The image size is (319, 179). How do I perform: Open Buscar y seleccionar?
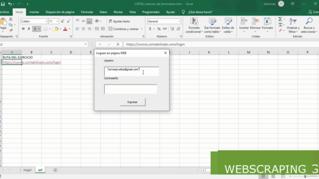coord(309,25)
